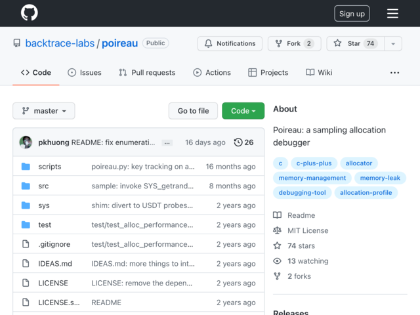Viewport: 420px width, 315px height.
Task: Open the LICENSE.s... file
Action: coord(59,303)
